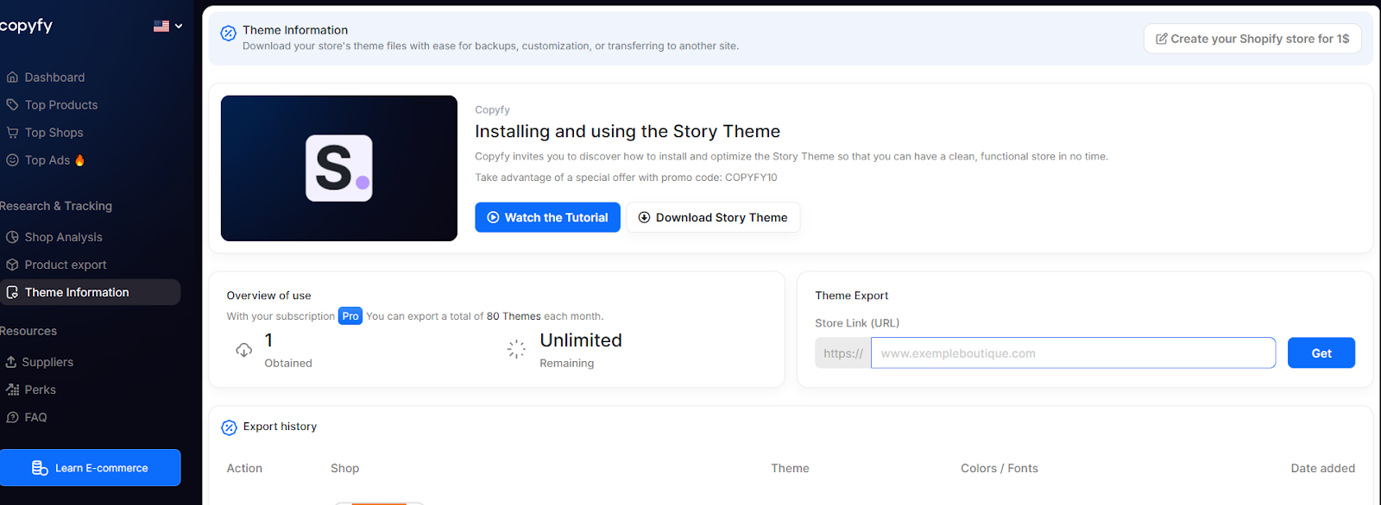Screen dimensions: 1381x505
Task: Click the promo code COPYFY10 text
Action: coord(751,178)
